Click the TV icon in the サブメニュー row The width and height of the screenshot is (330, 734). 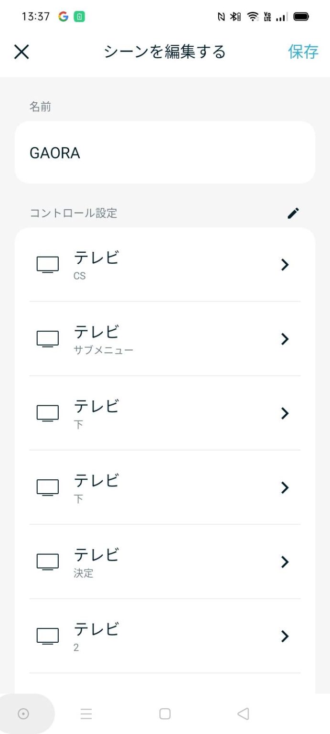coord(48,339)
